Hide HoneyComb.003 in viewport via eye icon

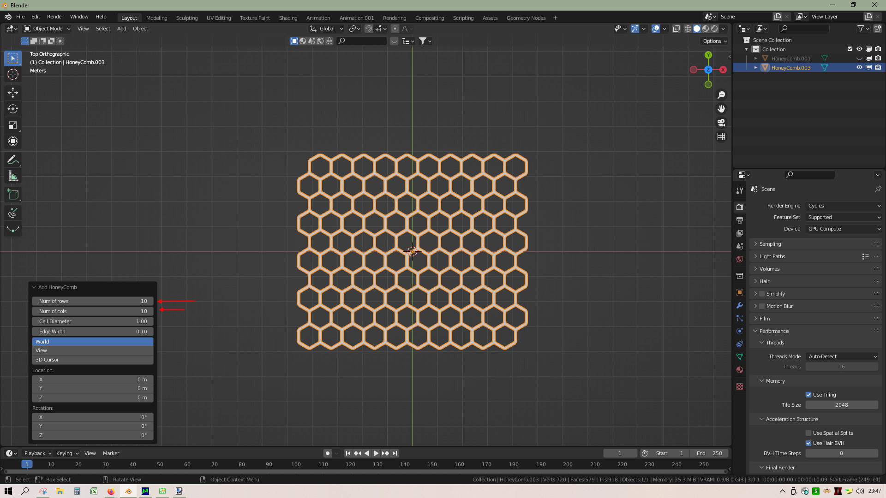click(859, 67)
